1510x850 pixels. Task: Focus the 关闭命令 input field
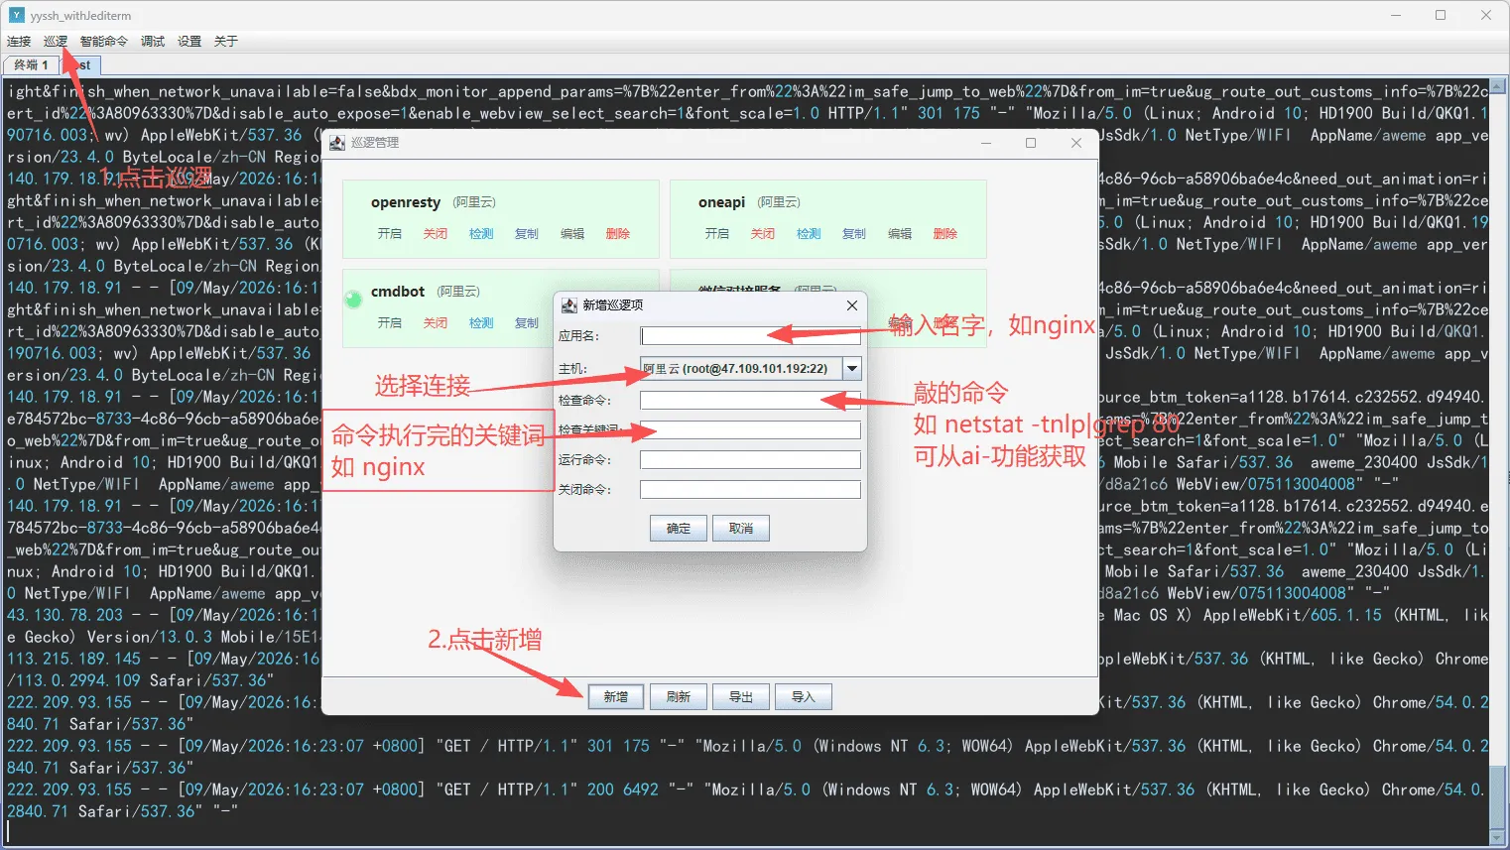pos(750,490)
